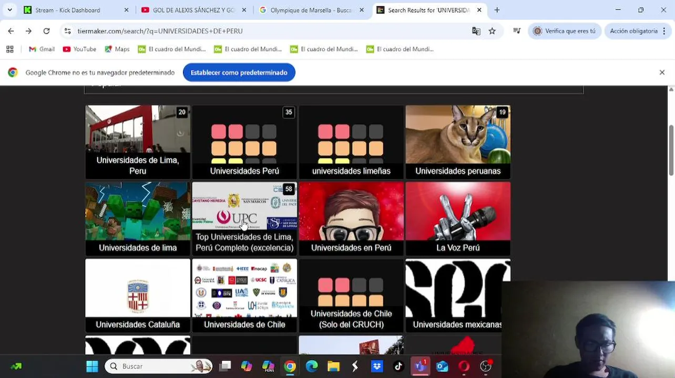The width and height of the screenshot is (675, 378).
Task: Open Outlook from taskbar
Action: pyautogui.click(x=442, y=366)
